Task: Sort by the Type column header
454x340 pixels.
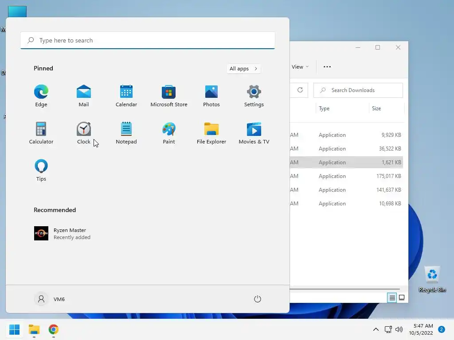Action: [342, 108]
